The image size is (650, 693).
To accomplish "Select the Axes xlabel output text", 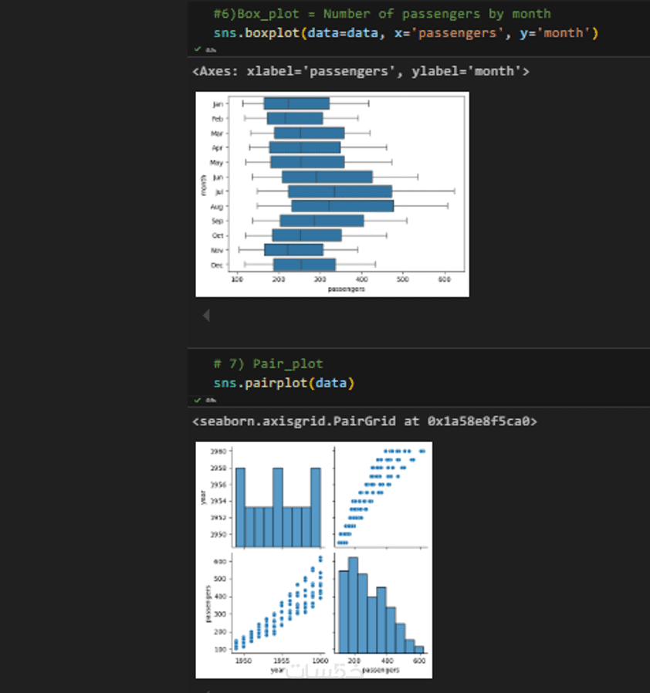I will [x=361, y=71].
